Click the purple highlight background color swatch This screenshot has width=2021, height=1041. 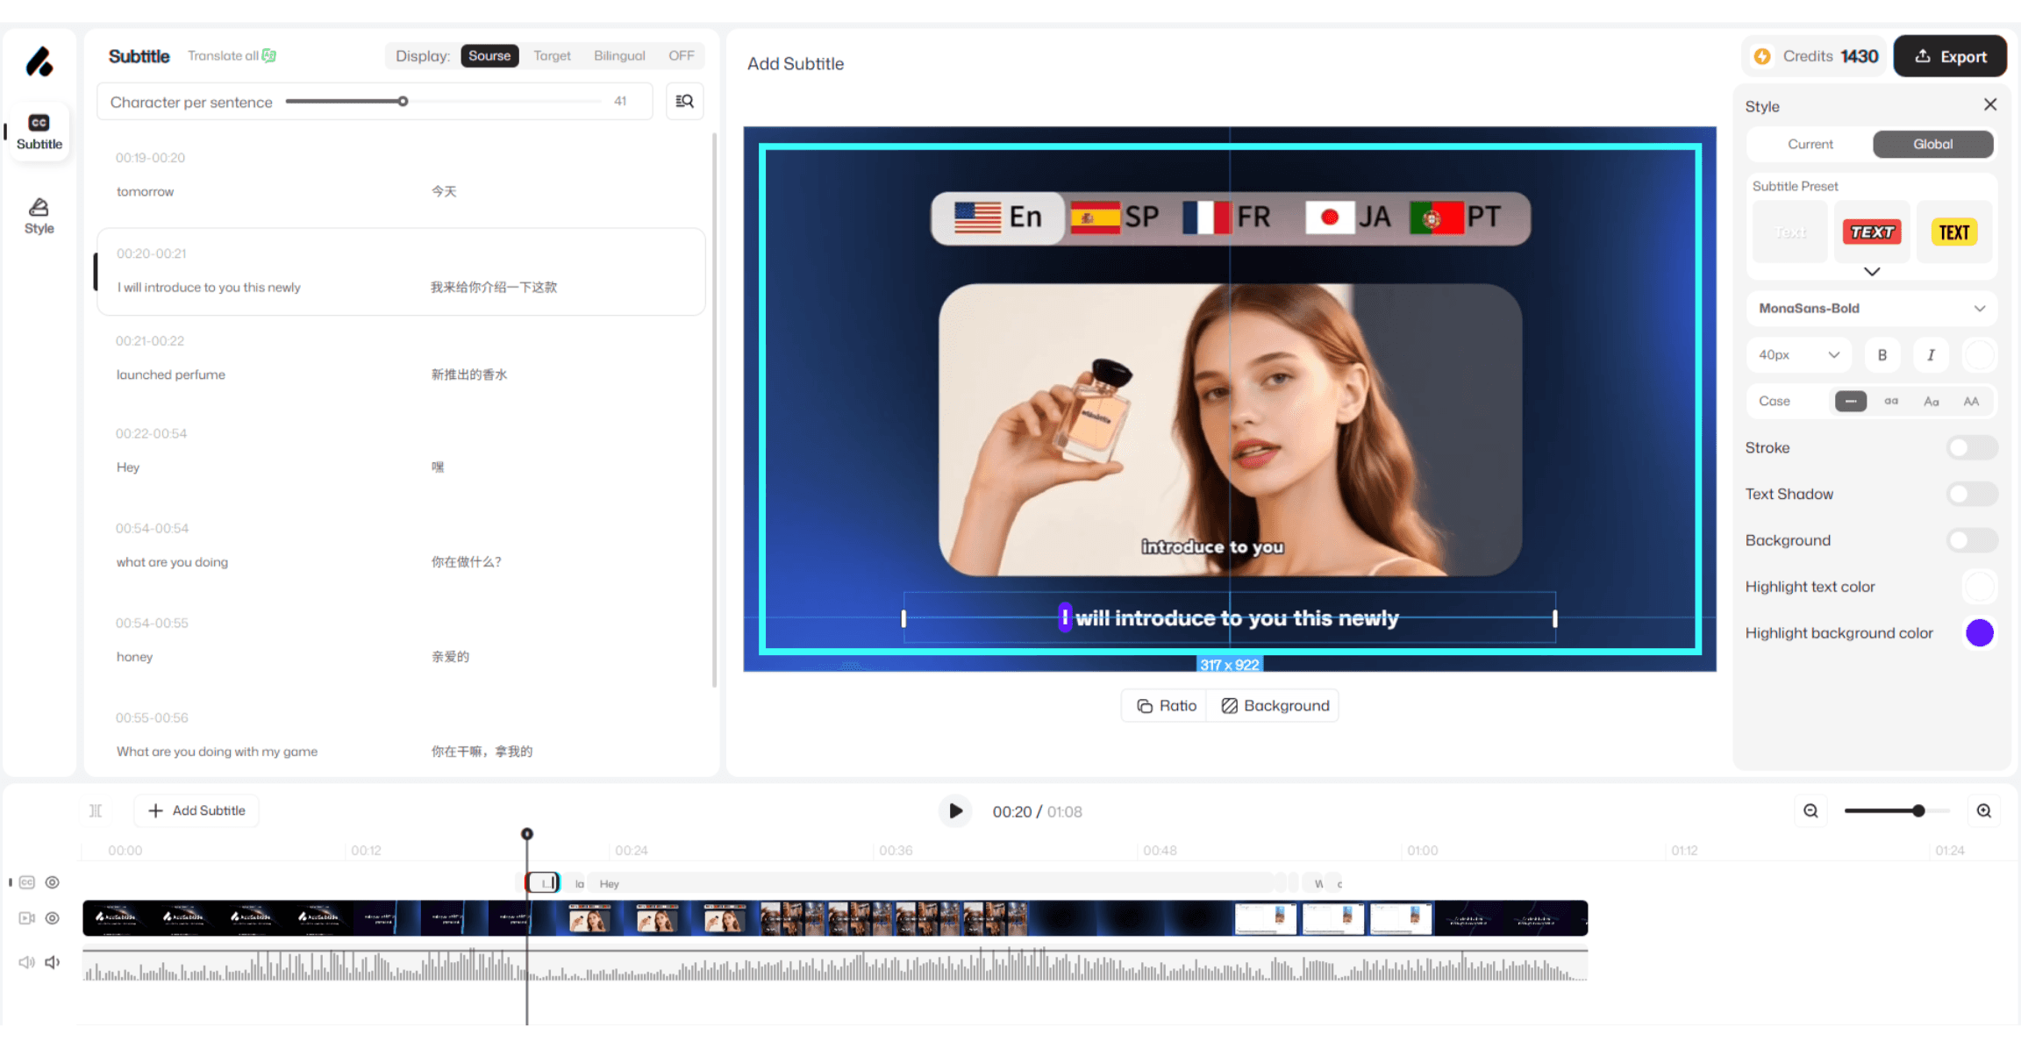1979,633
